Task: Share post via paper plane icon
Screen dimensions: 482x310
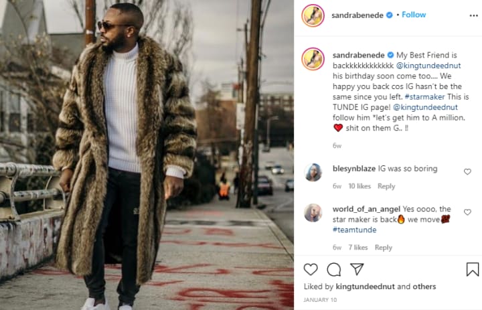Action: coord(357,269)
